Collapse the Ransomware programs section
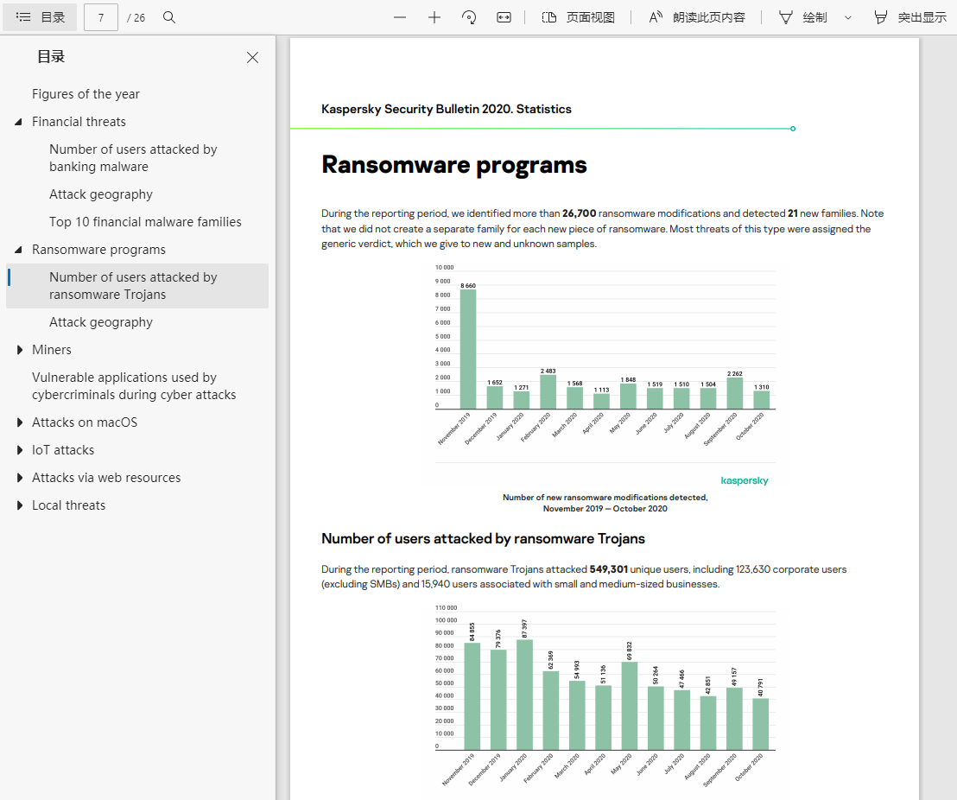The image size is (957, 800). pos(18,249)
